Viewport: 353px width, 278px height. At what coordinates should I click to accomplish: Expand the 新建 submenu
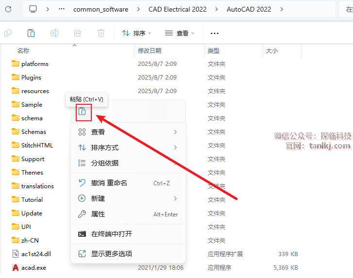pos(128,198)
